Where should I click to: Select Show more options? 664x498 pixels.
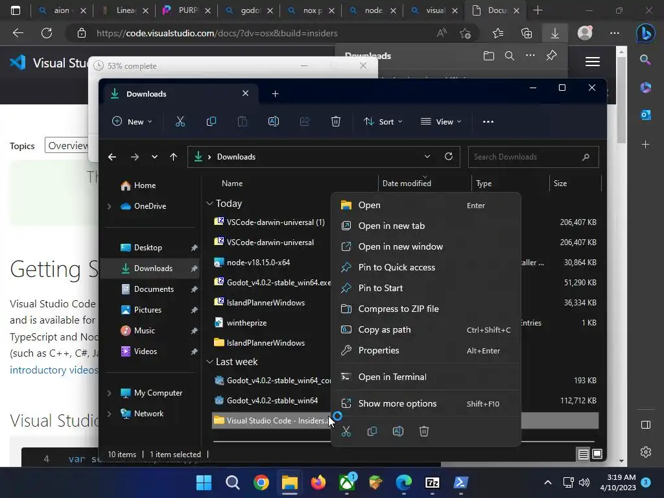[425, 403]
